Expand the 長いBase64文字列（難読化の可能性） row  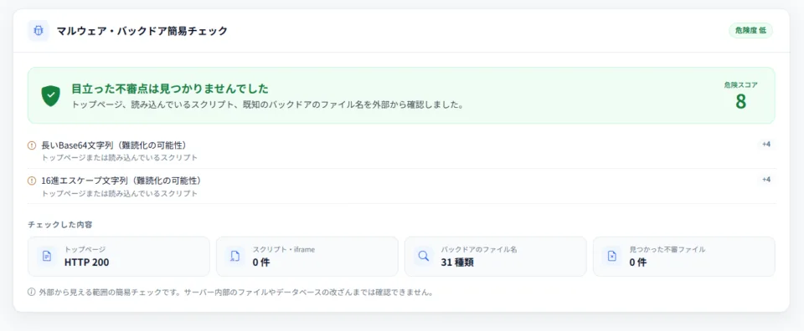click(x=401, y=151)
